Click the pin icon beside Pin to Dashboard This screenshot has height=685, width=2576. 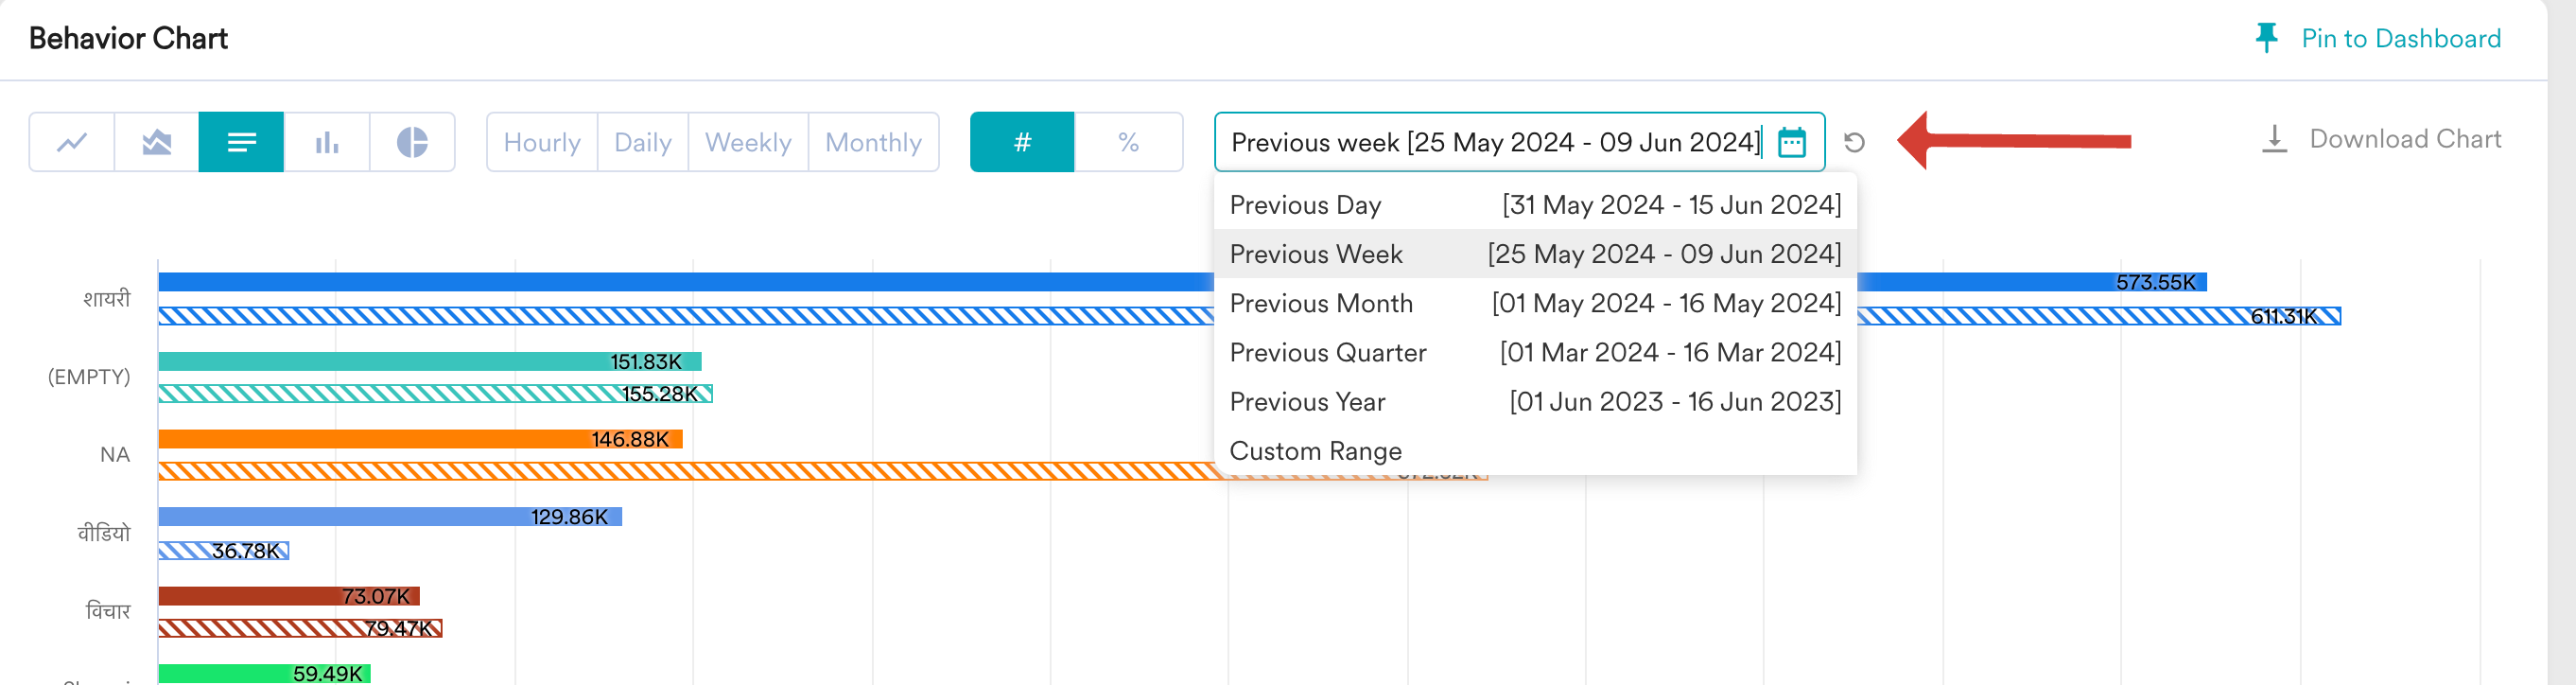(2266, 38)
